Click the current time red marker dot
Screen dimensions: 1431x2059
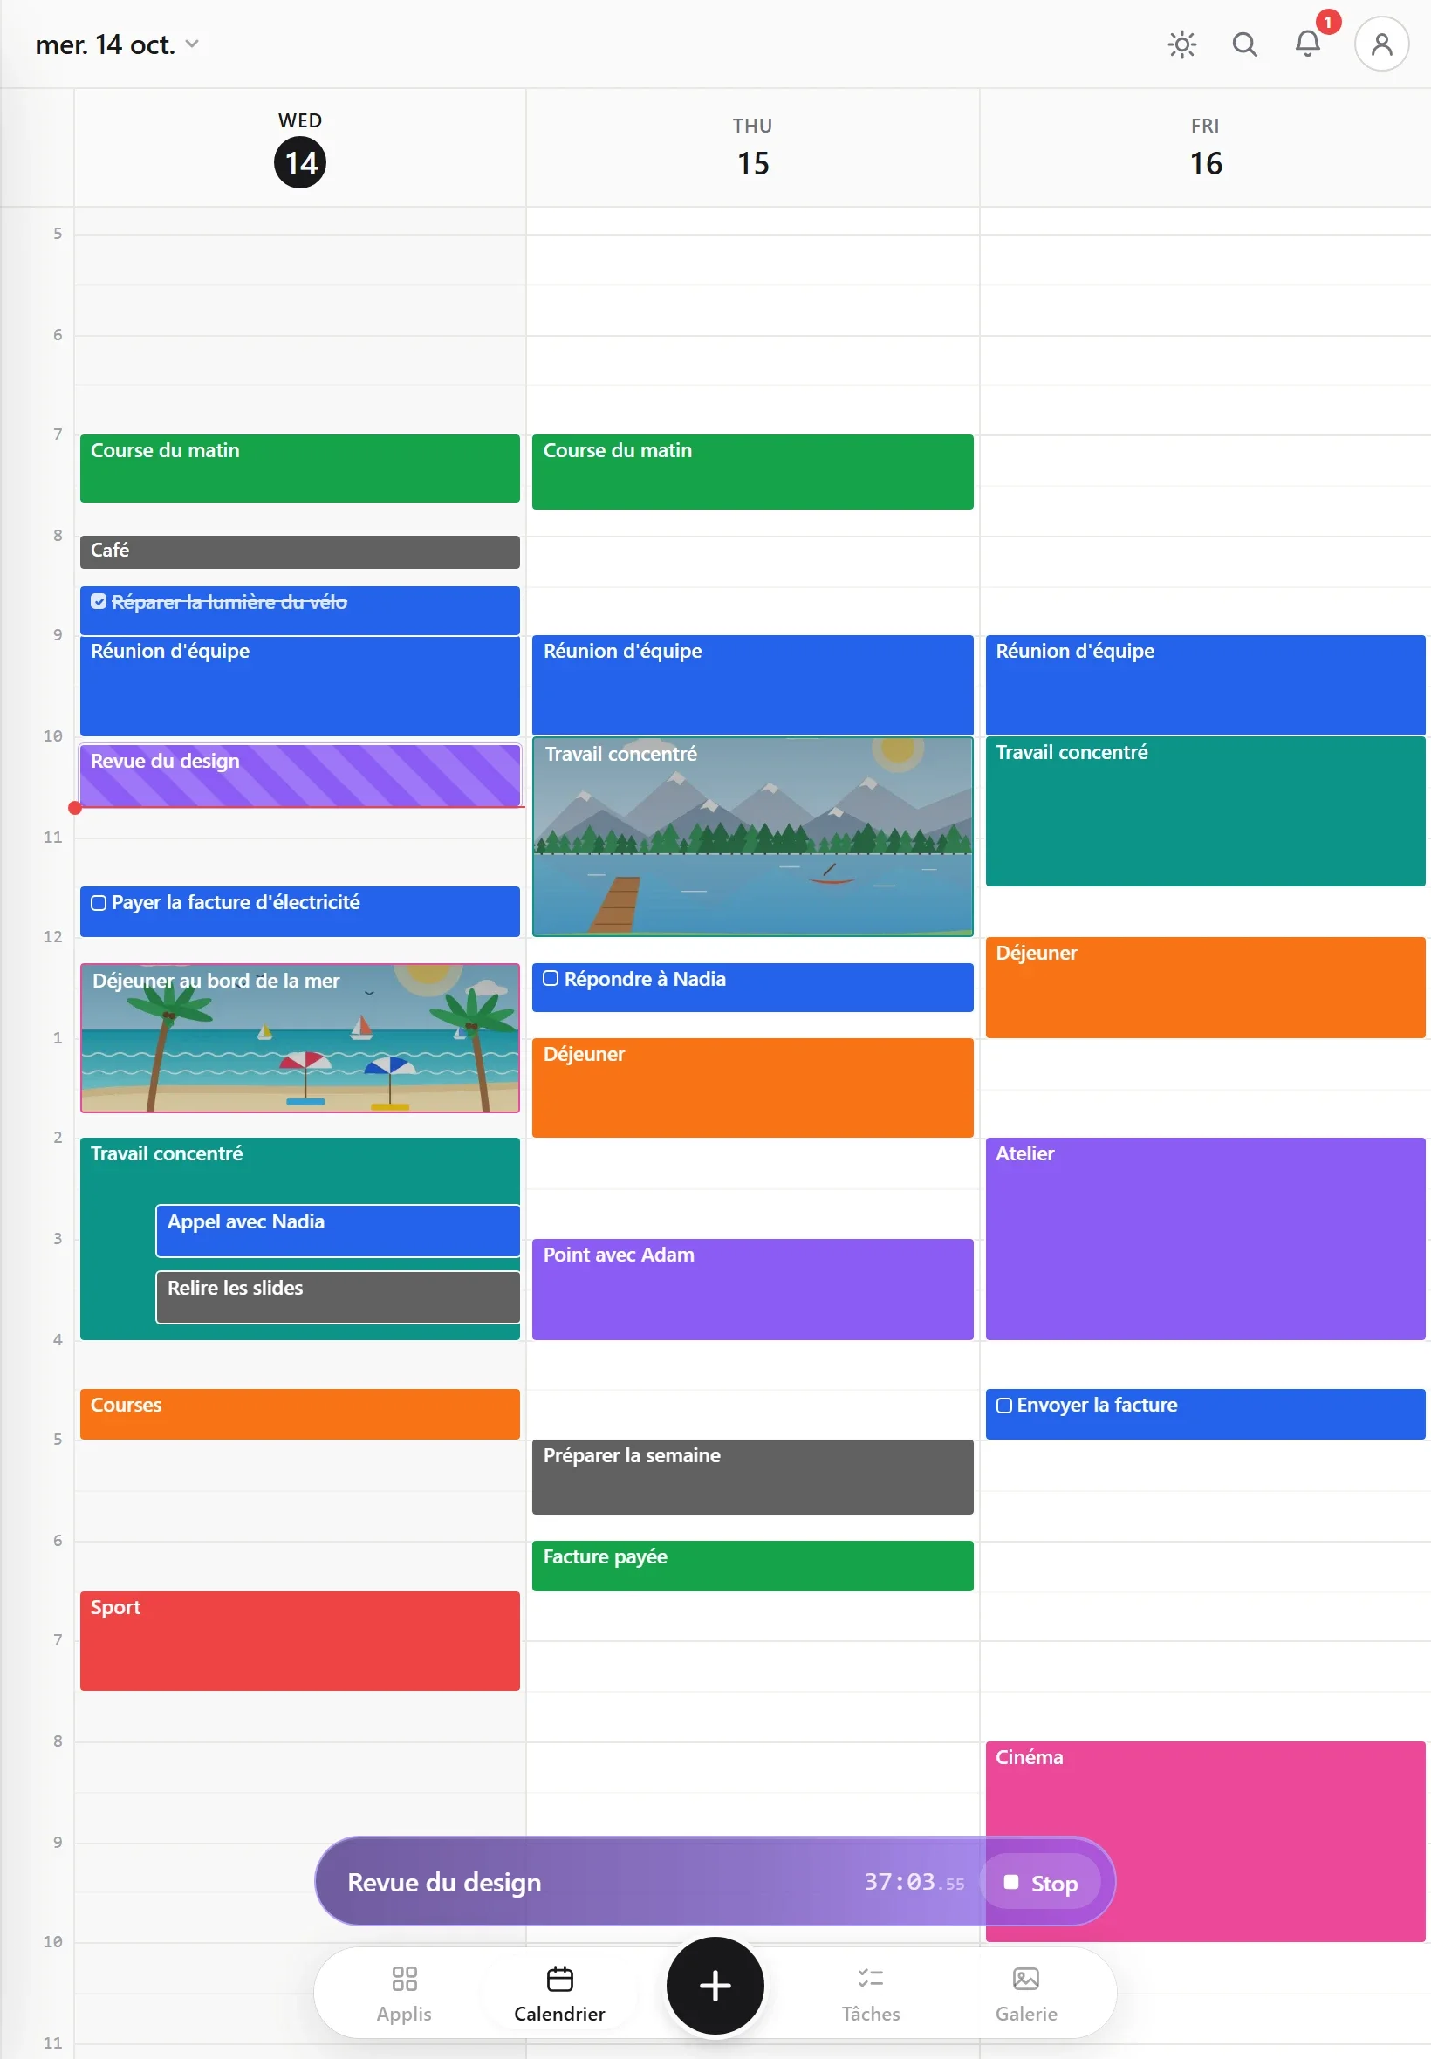[75, 808]
